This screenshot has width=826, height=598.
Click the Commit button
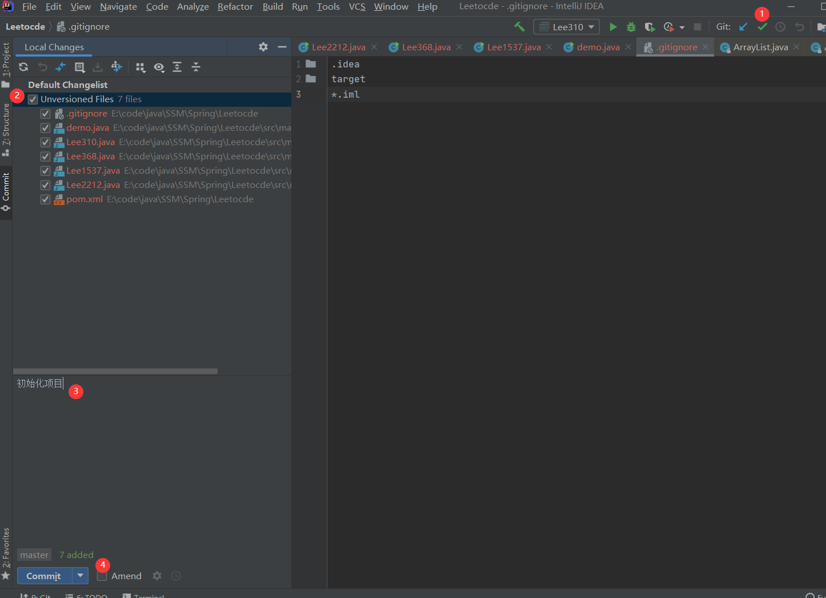pos(45,576)
